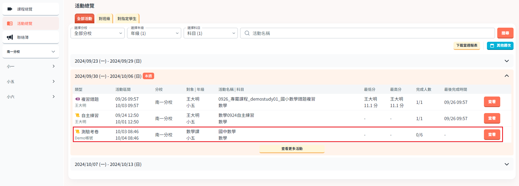Click the magnifier icon in the search field
Viewport: 519px width, 186px height.
coord(247,33)
